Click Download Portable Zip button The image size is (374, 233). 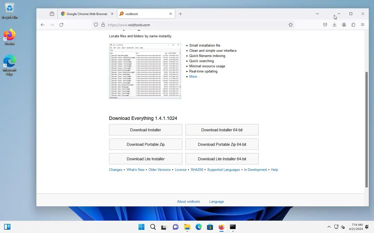point(145,144)
